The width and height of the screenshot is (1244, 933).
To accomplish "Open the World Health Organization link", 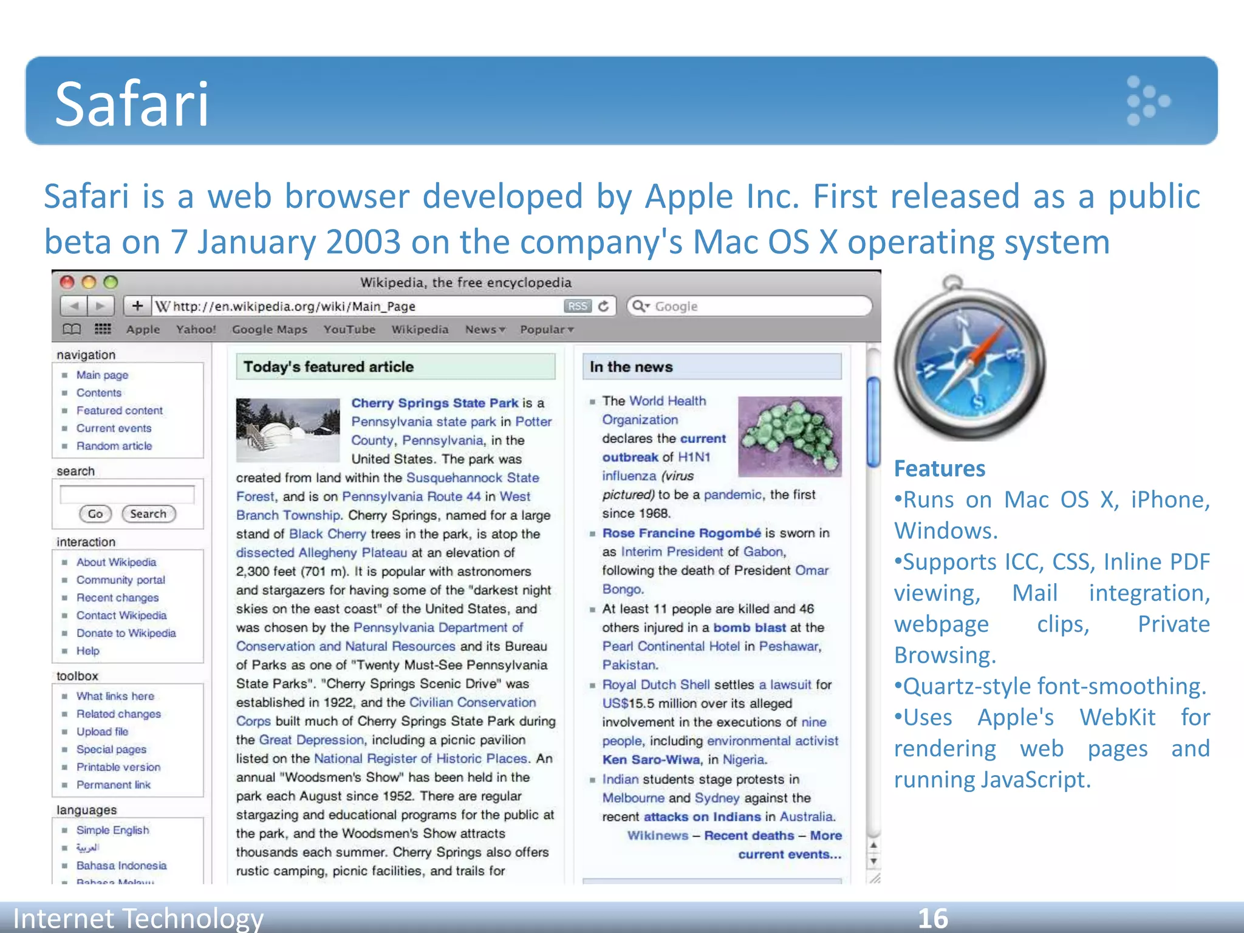I will click(654, 410).
